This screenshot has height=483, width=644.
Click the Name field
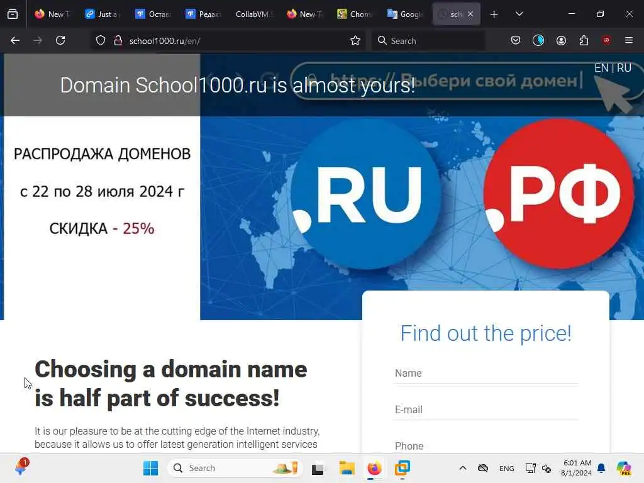[x=486, y=374]
